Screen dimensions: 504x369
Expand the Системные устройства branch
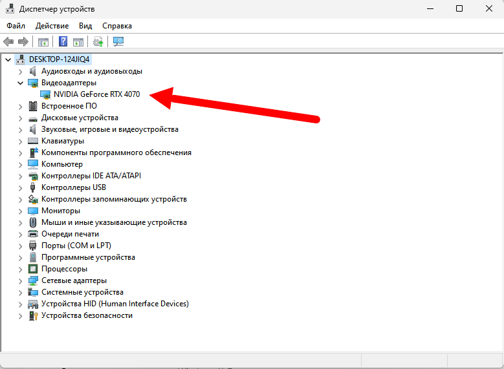[x=20, y=292]
